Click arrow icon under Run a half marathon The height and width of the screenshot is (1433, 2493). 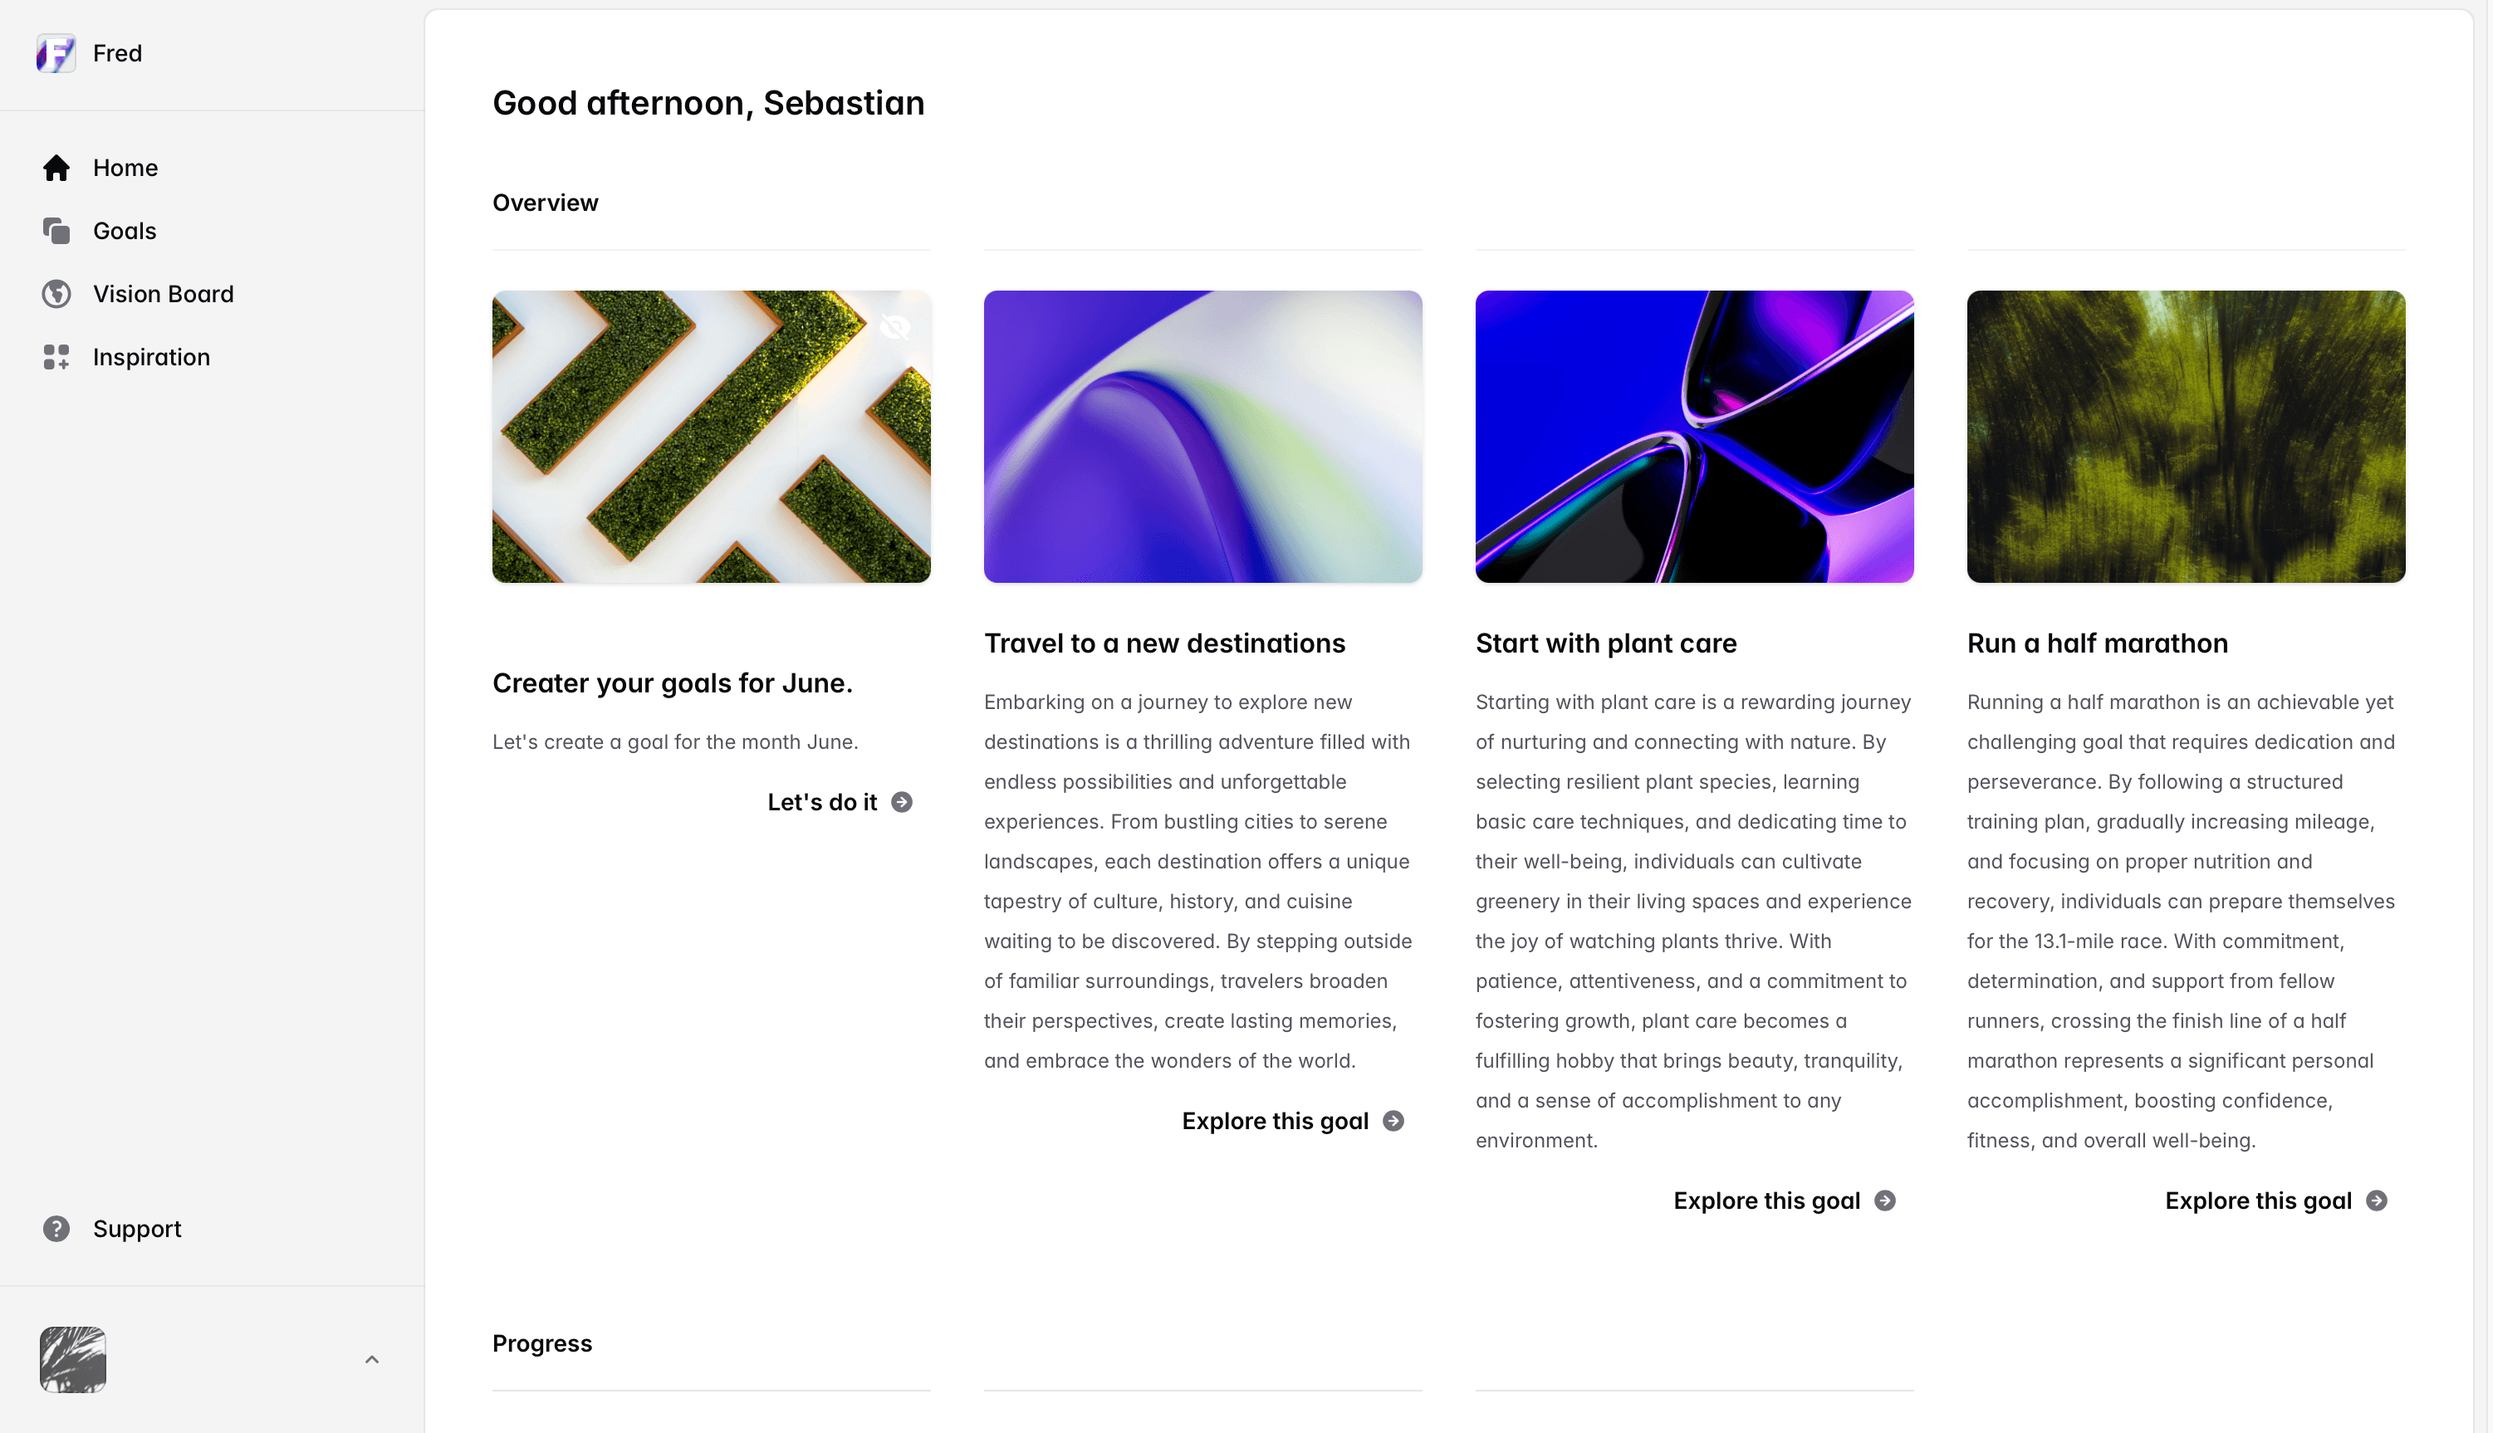coord(2377,1201)
